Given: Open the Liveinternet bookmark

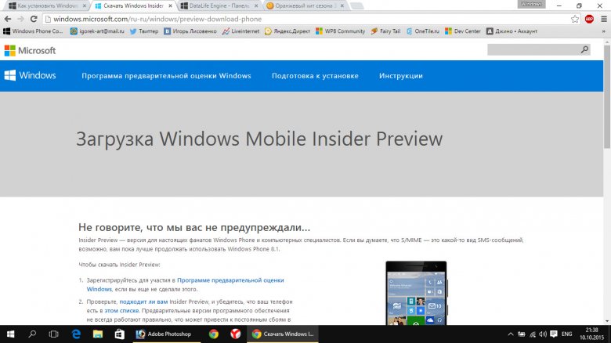Looking at the screenshot, I should pyautogui.click(x=240, y=31).
